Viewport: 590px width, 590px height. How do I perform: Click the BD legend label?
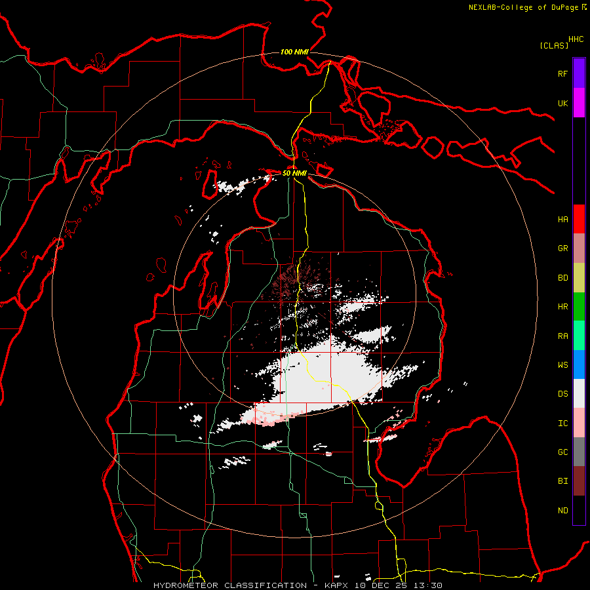click(x=562, y=278)
